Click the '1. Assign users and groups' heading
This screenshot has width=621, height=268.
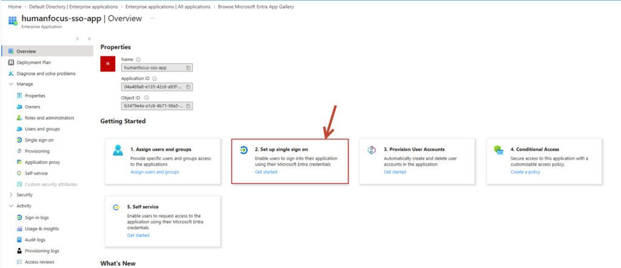pyautogui.click(x=161, y=149)
